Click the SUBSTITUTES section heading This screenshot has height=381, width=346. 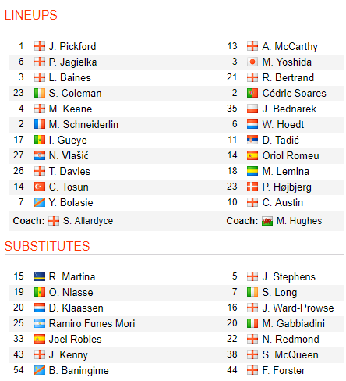pos(48,246)
